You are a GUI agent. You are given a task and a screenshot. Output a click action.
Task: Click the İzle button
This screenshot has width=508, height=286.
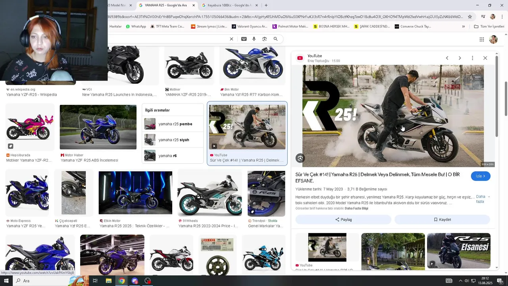(x=481, y=176)
